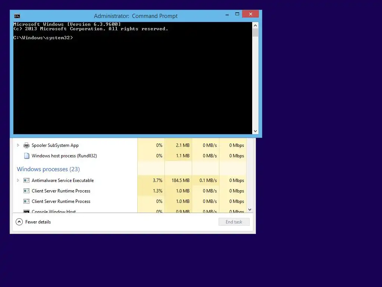Expand the Spooler SubSystem App row
382x287 pixels.
(18, 145)
